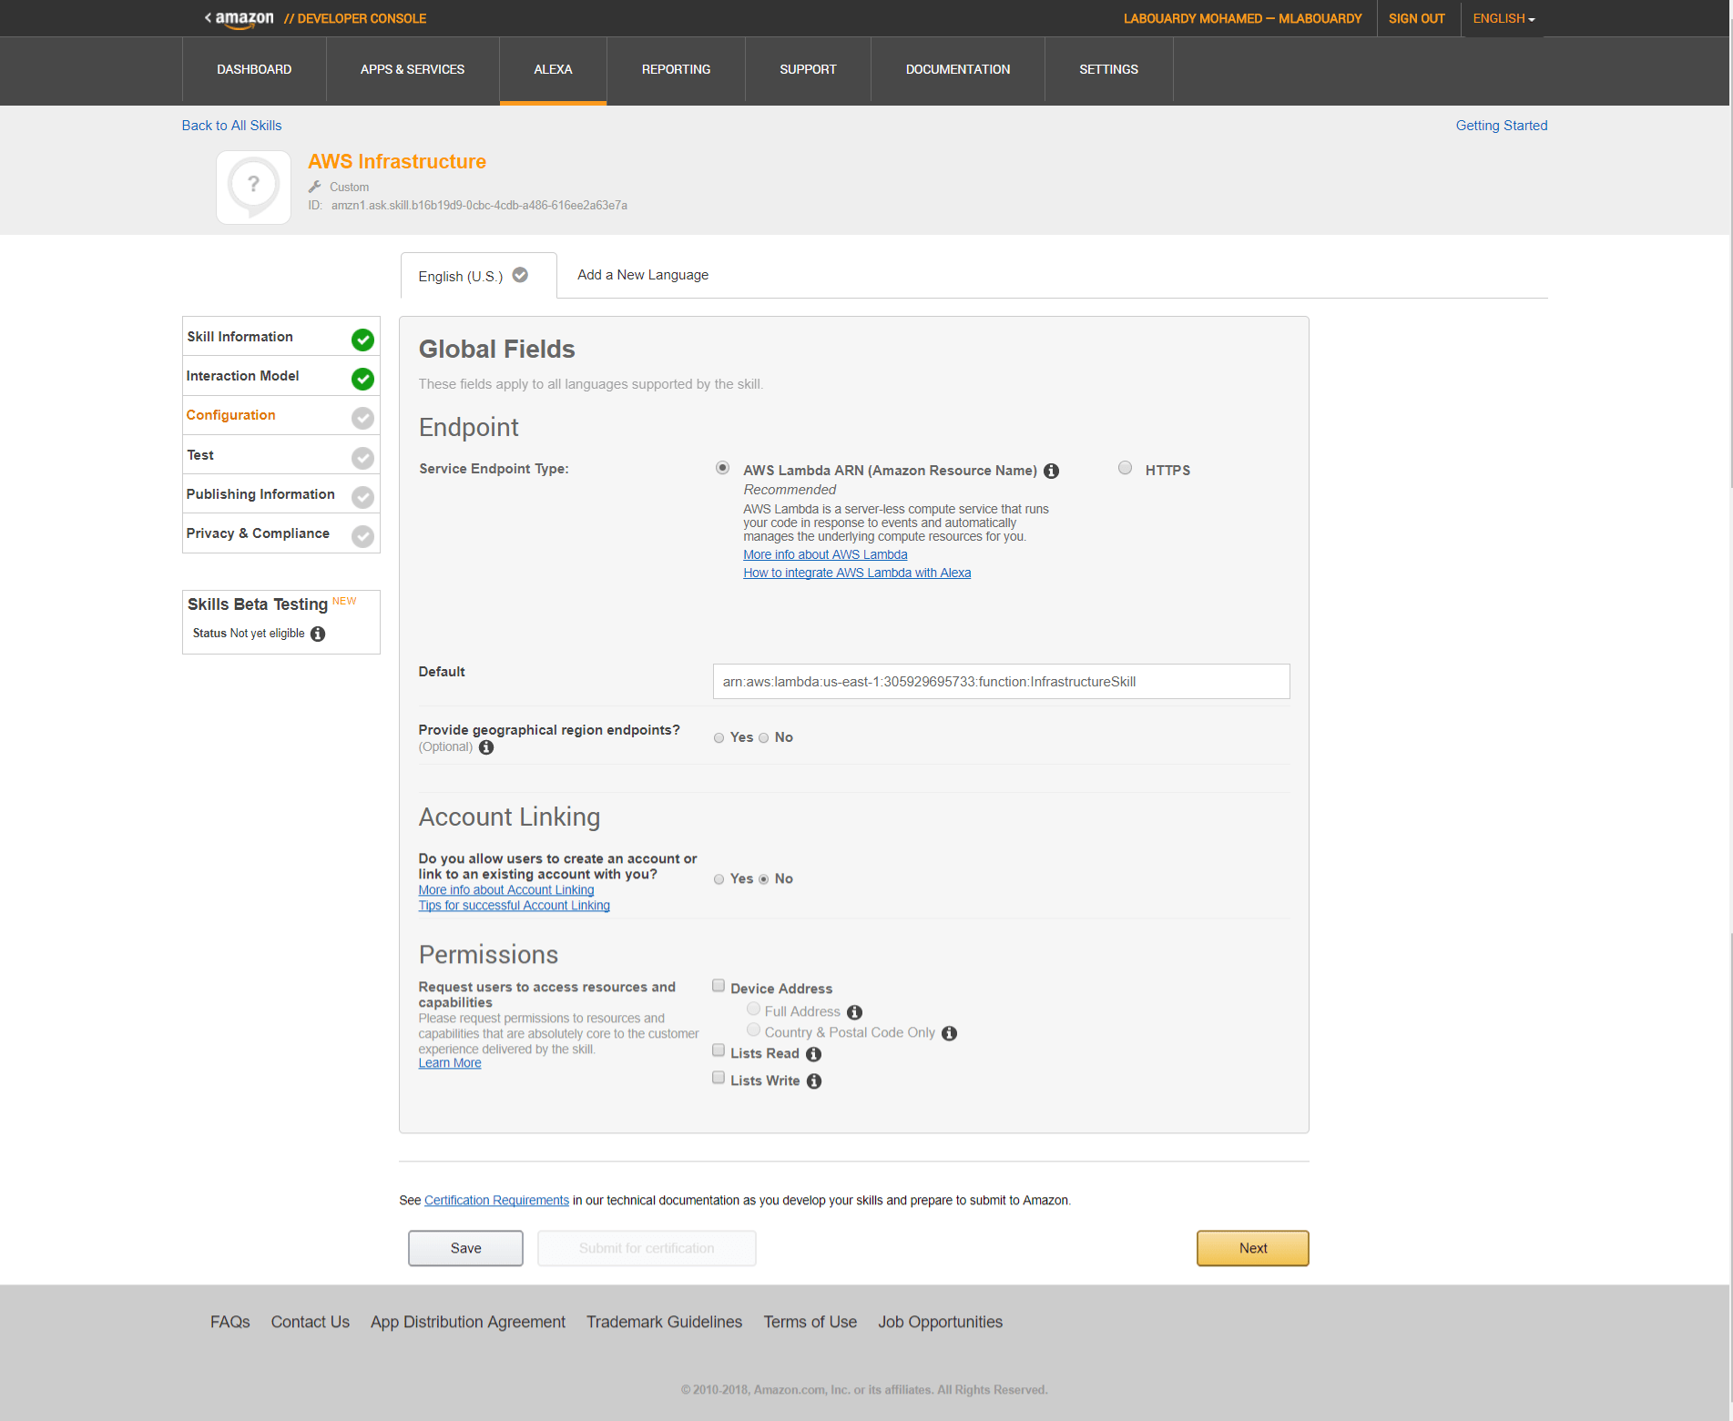1733x1421 pixels.
Task: Go to Publishing Information step
Action: (280, 494)
